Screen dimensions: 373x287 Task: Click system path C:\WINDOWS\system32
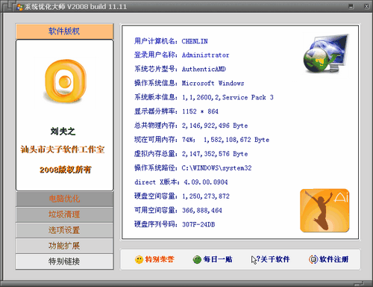pyautogui.click(x=216, y=168)
